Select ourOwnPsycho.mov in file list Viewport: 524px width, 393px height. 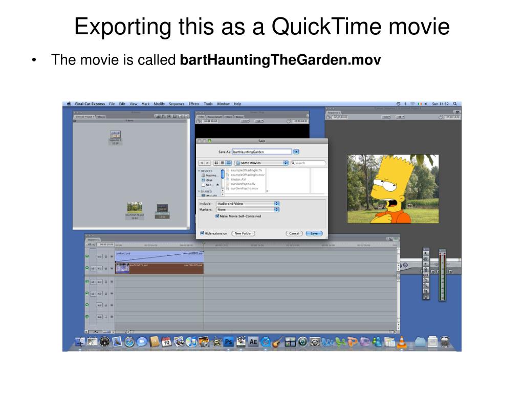[242, 188]
